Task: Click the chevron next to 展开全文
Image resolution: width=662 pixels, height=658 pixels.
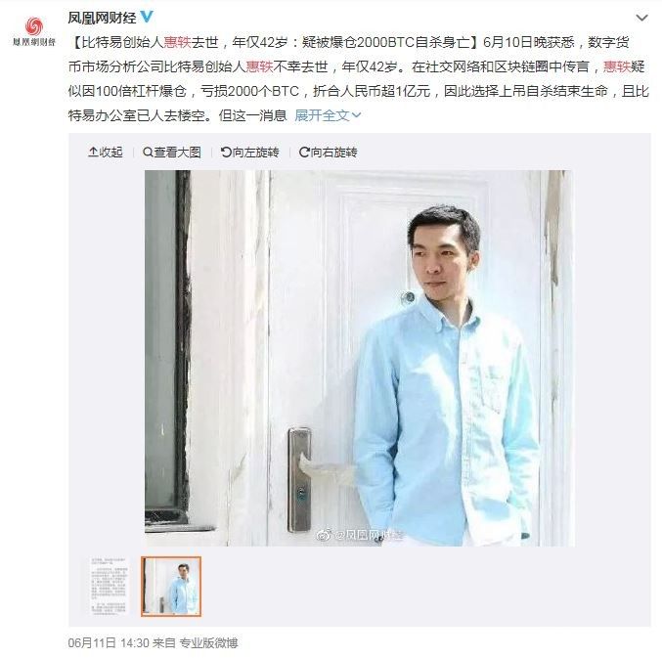Action: [x=356, y=115]
